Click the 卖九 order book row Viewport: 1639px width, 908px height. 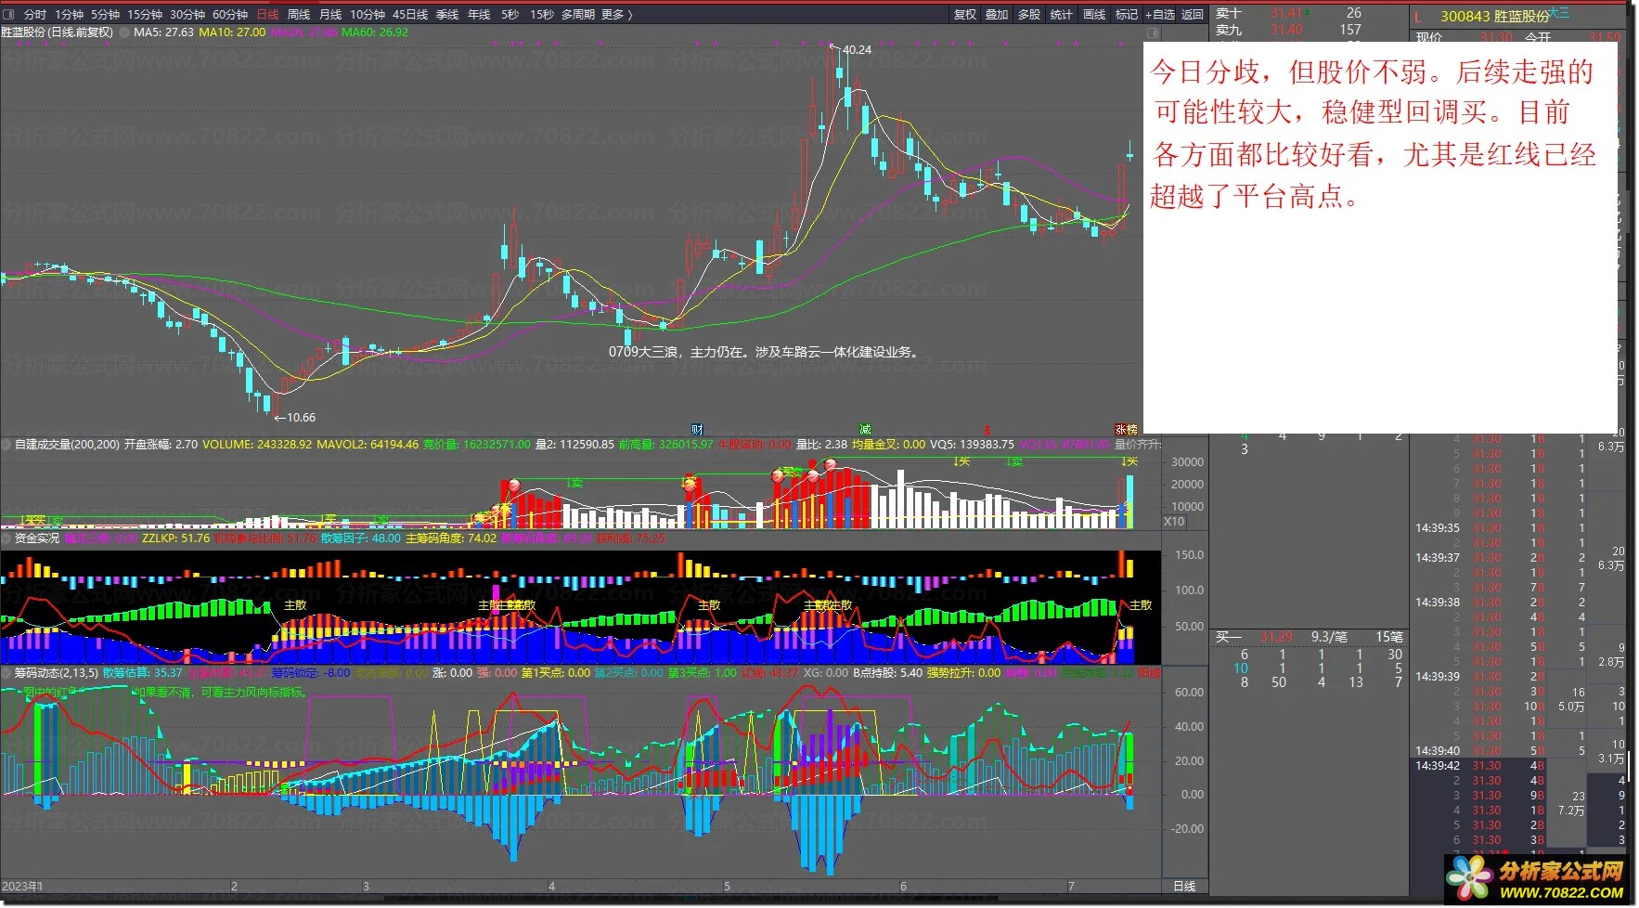click(1309, 30)
